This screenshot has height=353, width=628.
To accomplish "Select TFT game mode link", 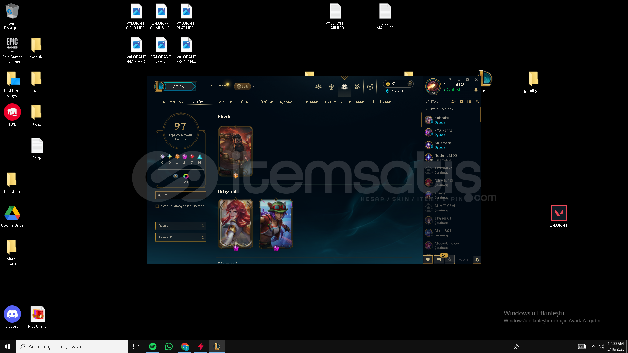I will click(223, 87).
